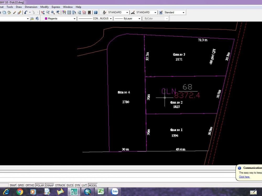This screenshot has height=196, width=262.
Task: Click the Dimension Style icon
Action: [133, 12]
